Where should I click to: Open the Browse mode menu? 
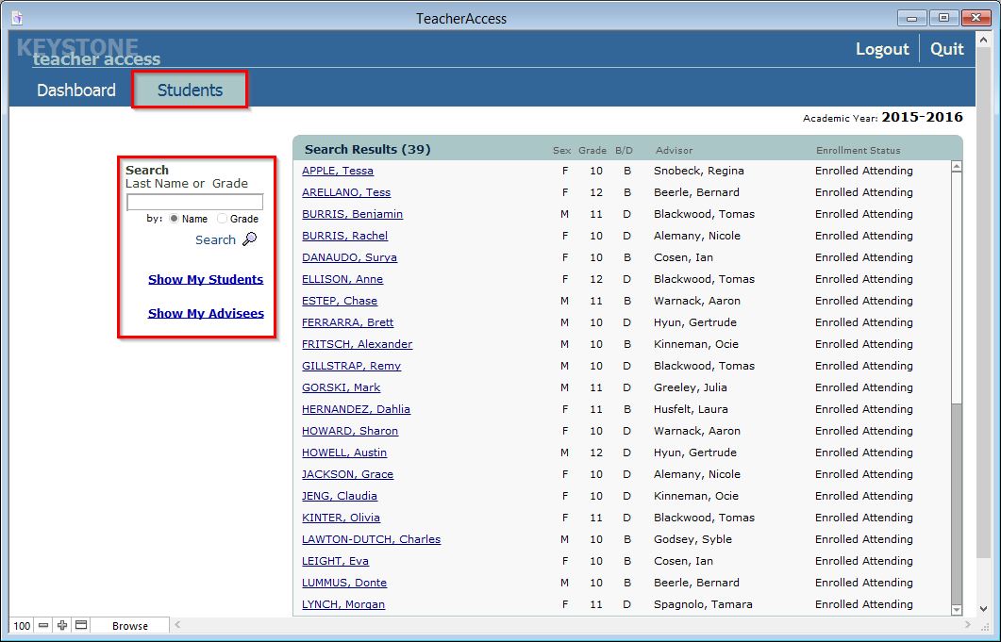click(130, 626)
